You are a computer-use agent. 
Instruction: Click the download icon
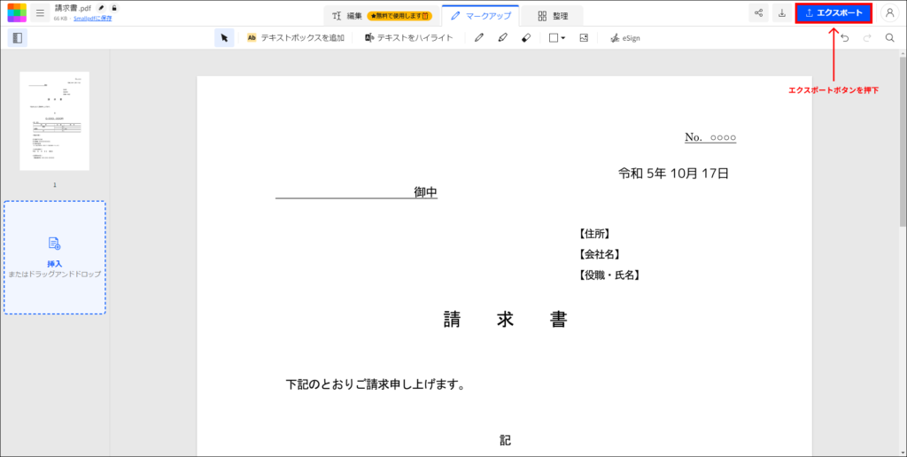[x=782, y=12]
